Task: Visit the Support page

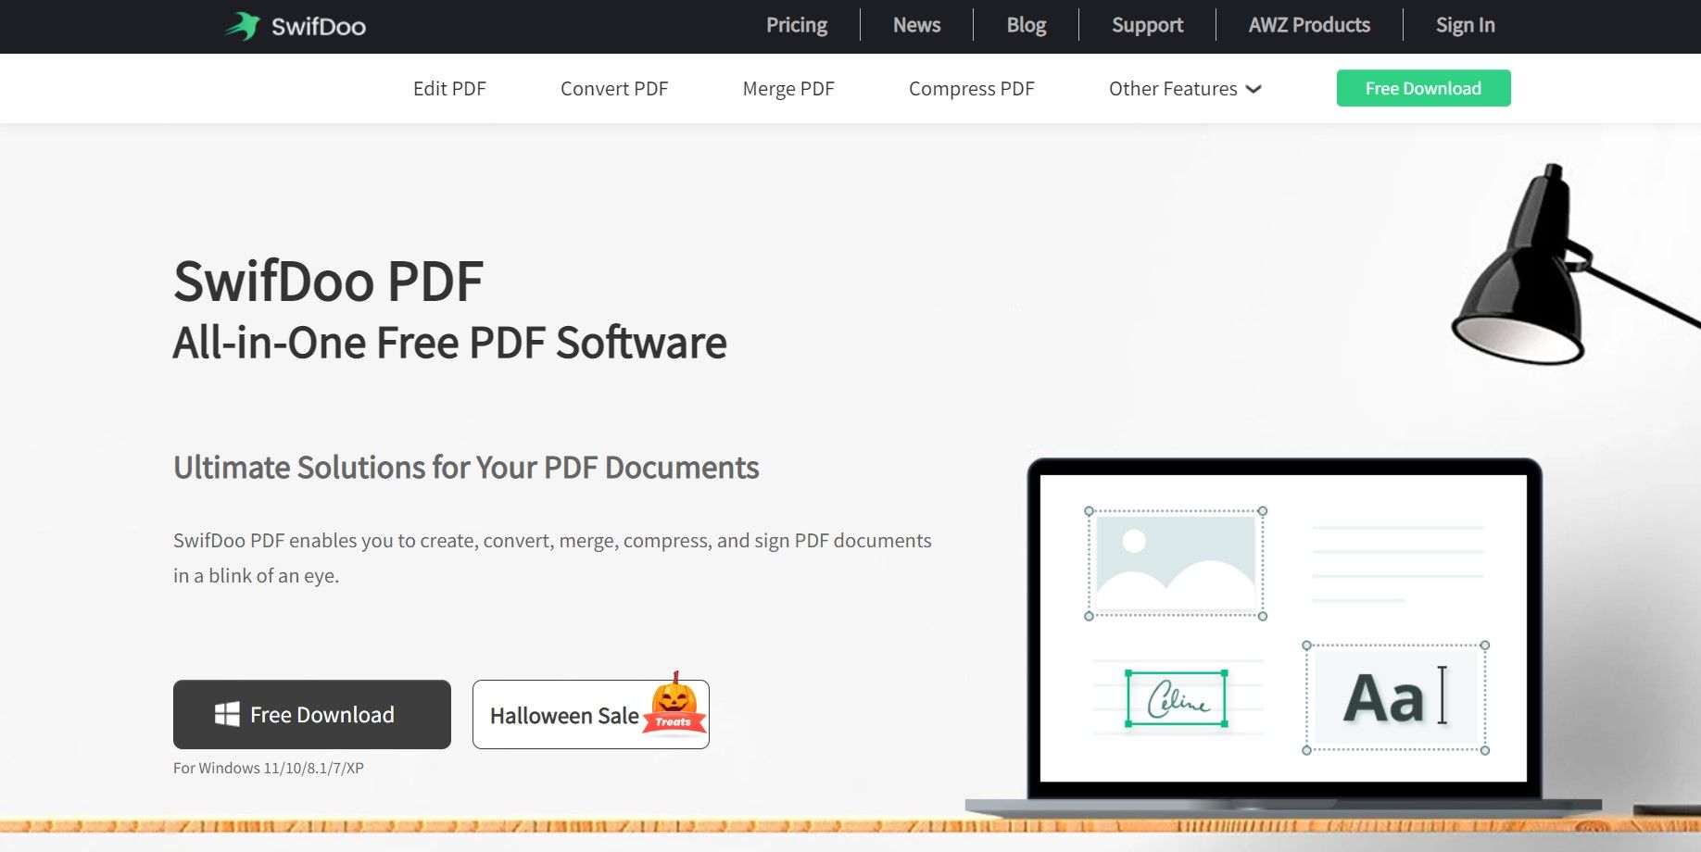Action: tap(1147, 25)
